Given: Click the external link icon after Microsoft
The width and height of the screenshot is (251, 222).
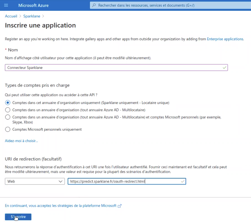Looking at the screenshot, I should [x=119, y=206].
